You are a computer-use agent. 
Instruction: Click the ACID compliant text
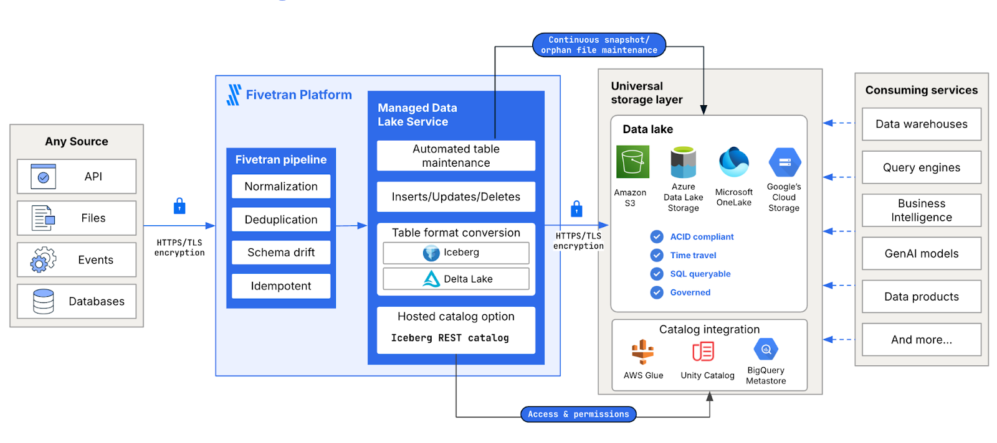pyautogui.click(x=702, y=236)
